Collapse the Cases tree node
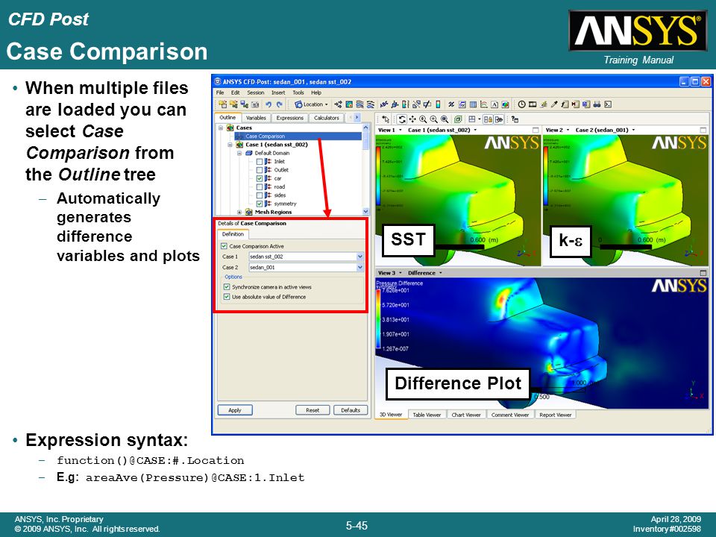 (221, 128)
